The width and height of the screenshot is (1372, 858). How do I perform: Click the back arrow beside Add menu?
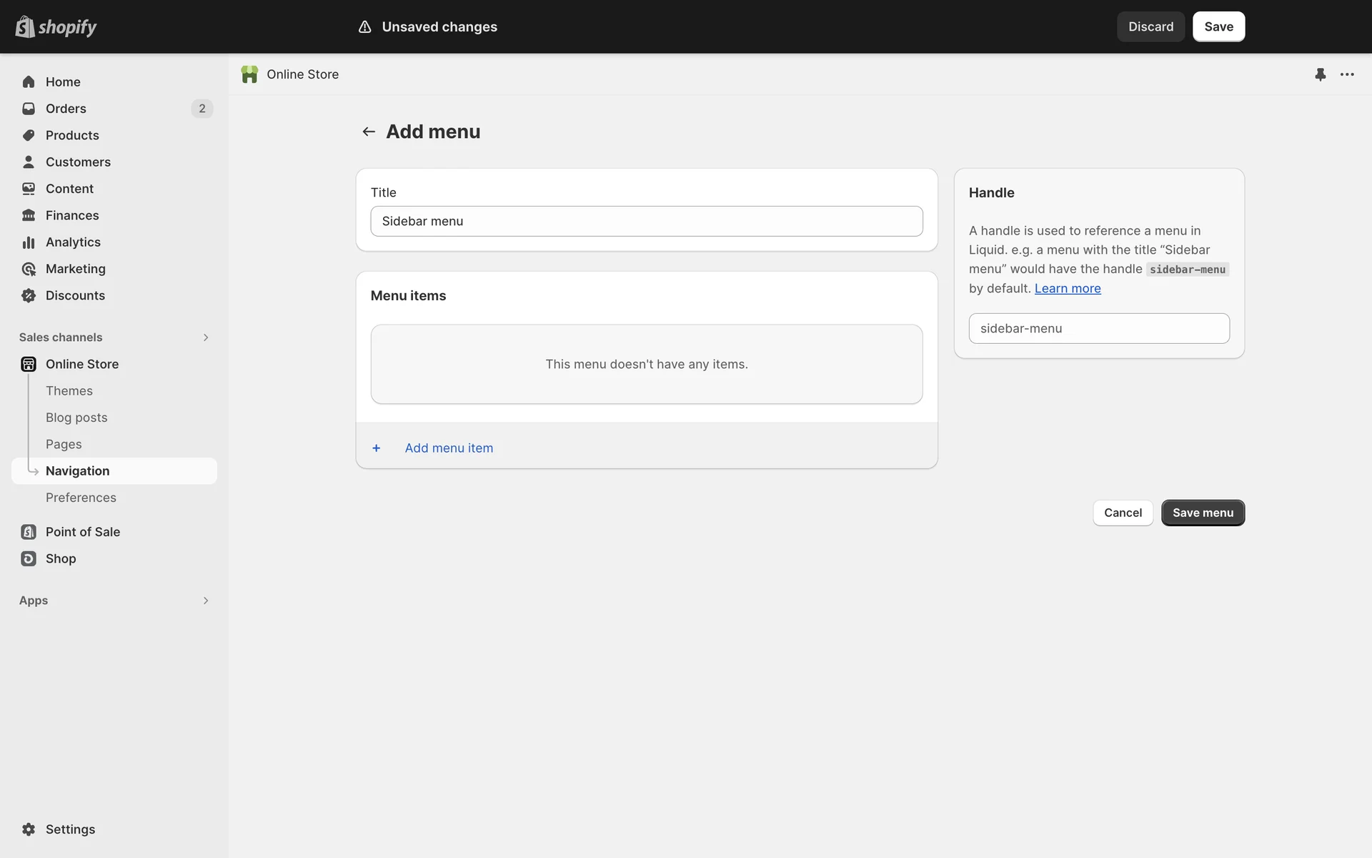tap(369, 132)
